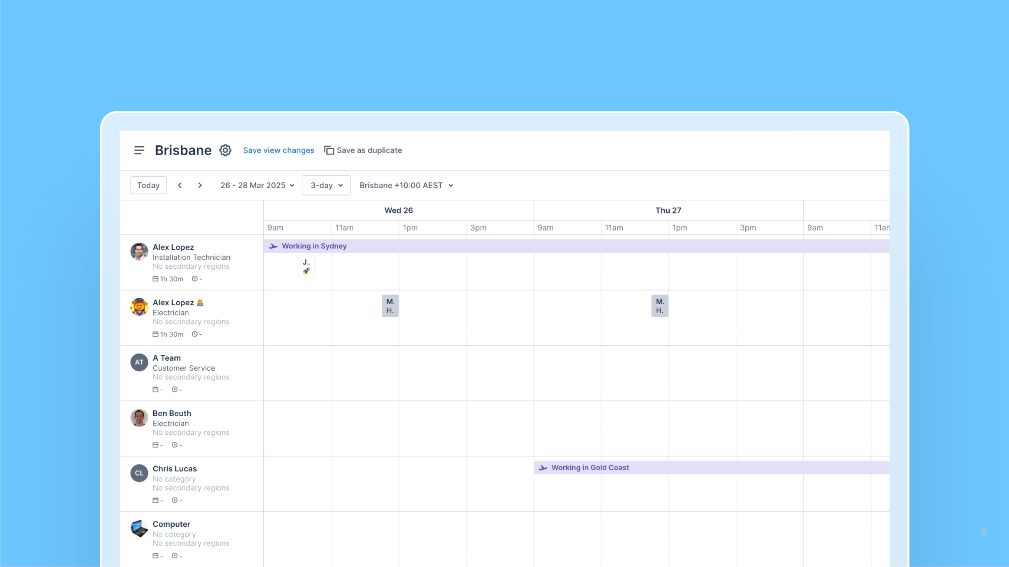Open the A Team resource name
Screen dimensions: 1009x567
point(167,358)
